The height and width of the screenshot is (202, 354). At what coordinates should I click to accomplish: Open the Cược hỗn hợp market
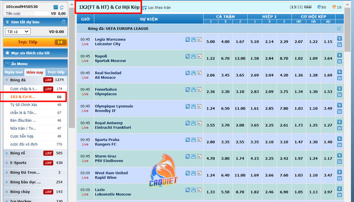tap(35, 136)
